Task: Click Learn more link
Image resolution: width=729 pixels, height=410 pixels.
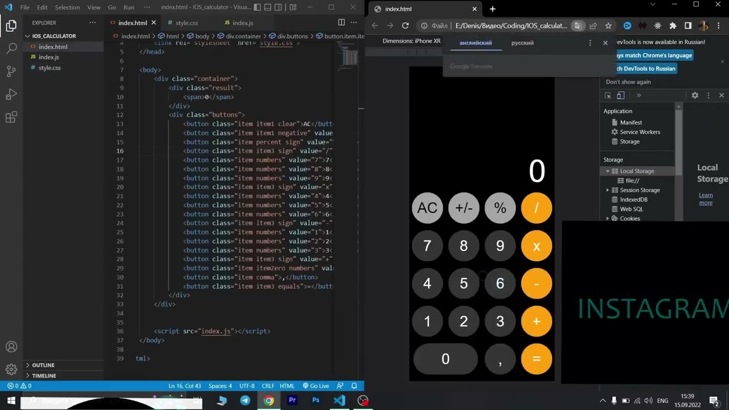Action: [x=706, y=199]
